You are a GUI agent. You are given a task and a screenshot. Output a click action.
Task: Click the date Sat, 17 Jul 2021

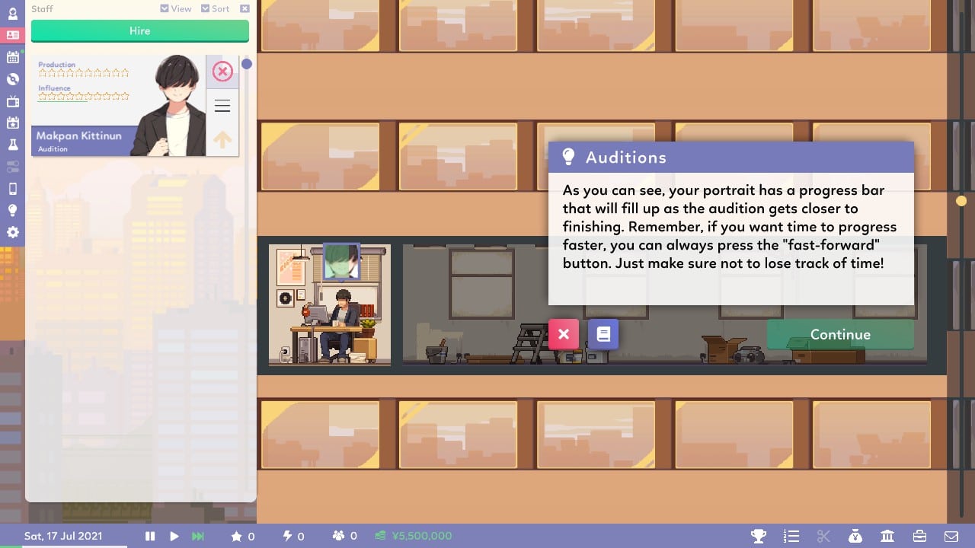tap(63, 536)
